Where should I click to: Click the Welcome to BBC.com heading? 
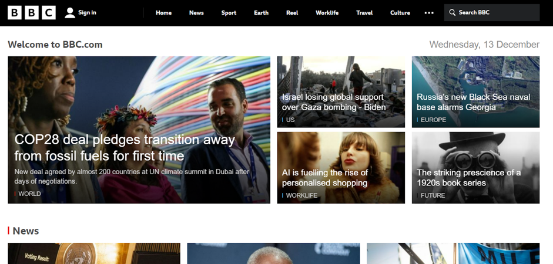[55, 45]
